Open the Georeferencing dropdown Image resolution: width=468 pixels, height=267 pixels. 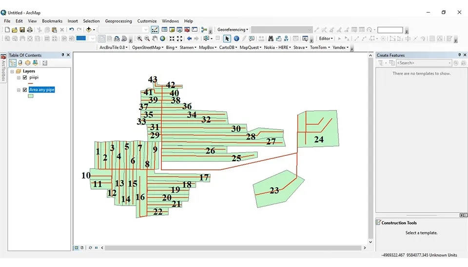[233, 30]
